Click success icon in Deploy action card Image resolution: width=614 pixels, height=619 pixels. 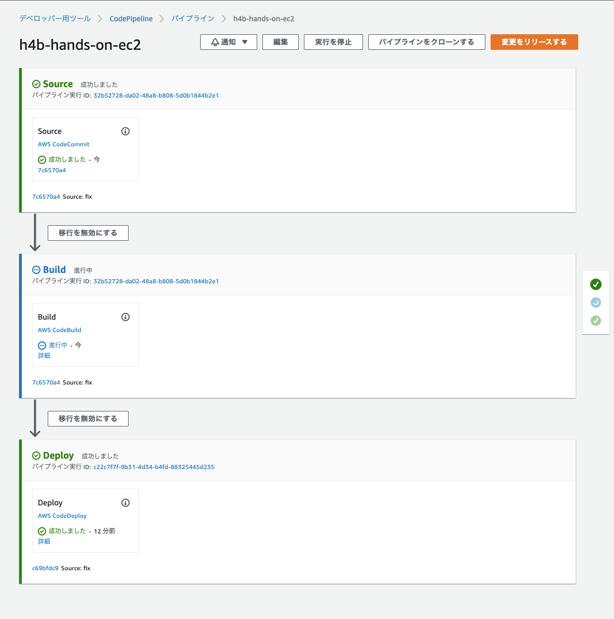[42, 531]
